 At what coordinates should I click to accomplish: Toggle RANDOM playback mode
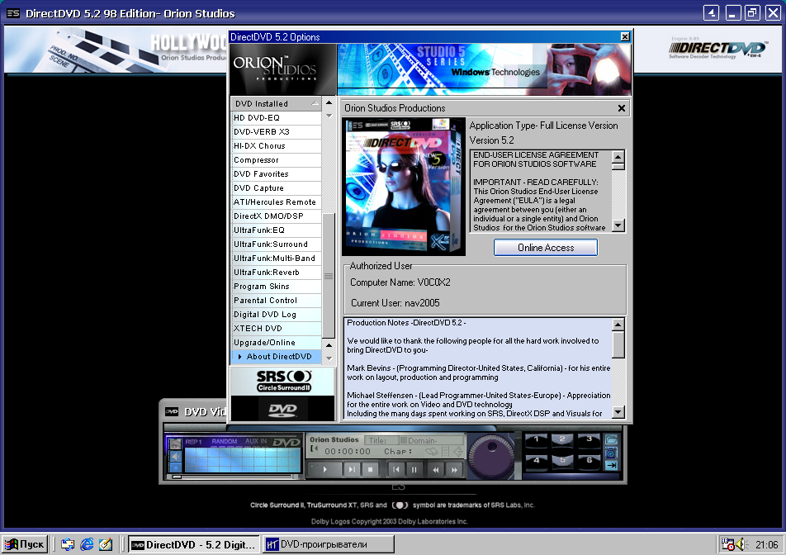(225, 442)
